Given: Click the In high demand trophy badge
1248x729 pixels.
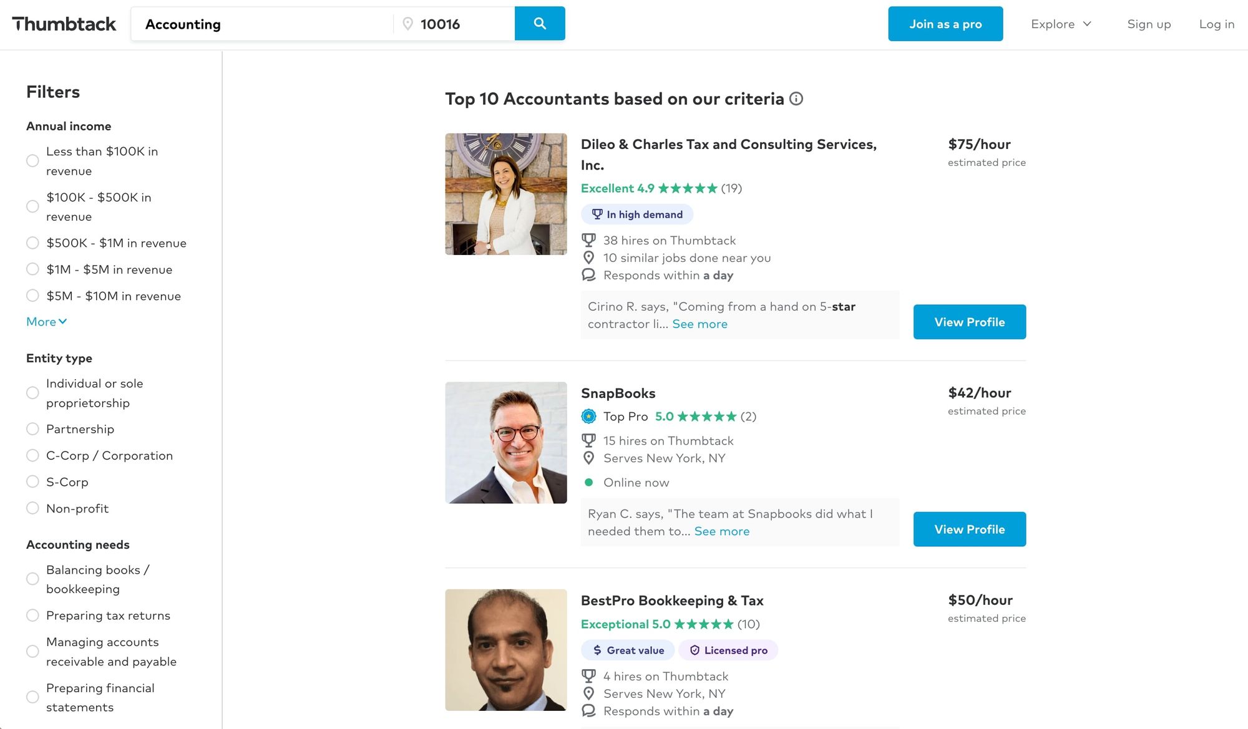Looking at the screenshot, I should [636, 215].
